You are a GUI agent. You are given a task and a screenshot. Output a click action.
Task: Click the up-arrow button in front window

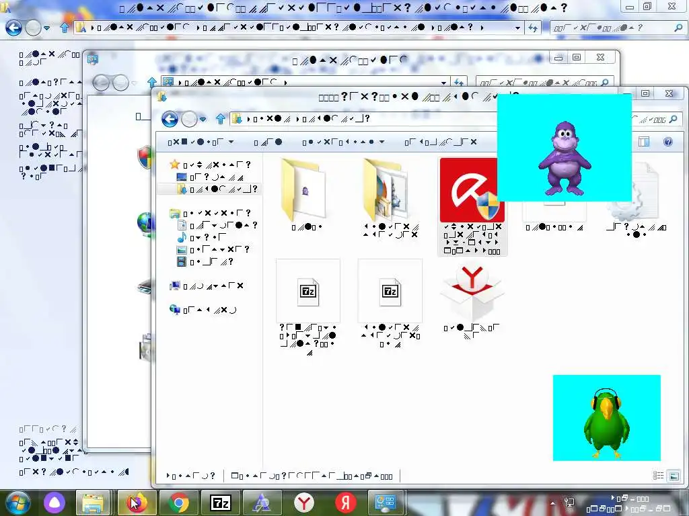[x=221, y=118]
